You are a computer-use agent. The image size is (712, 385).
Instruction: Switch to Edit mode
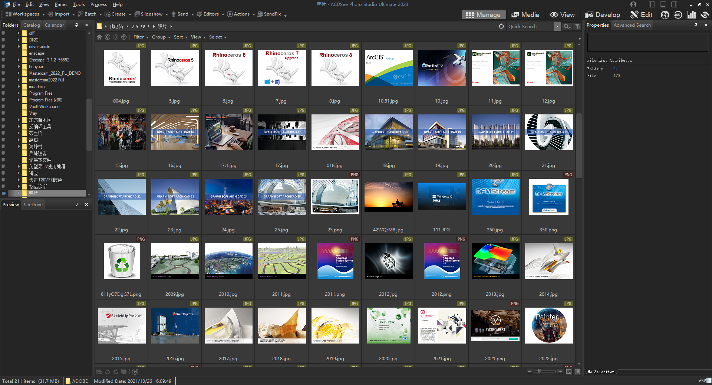pyautogui.click(x=642, y=15)
